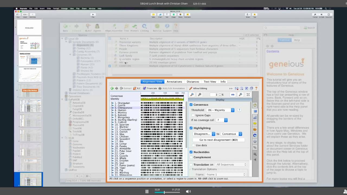Click the zoom out magnifier icon

[200, 95]
